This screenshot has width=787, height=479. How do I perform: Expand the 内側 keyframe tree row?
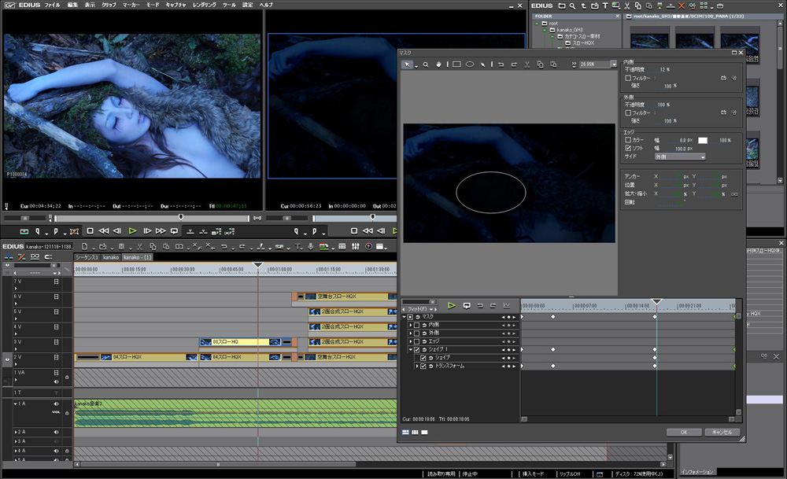411,325
